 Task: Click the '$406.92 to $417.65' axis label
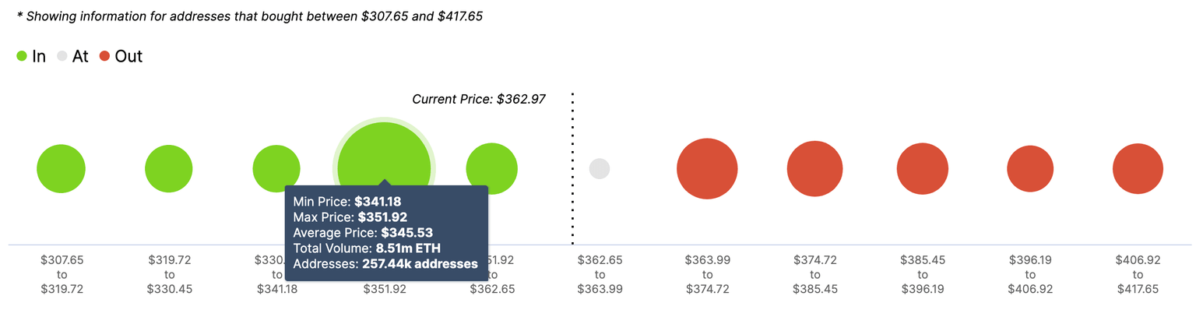(x=1138, y=274)
